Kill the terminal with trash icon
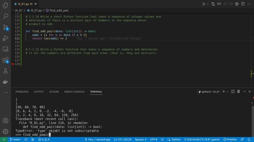The image size is (254, 142). 239,92
